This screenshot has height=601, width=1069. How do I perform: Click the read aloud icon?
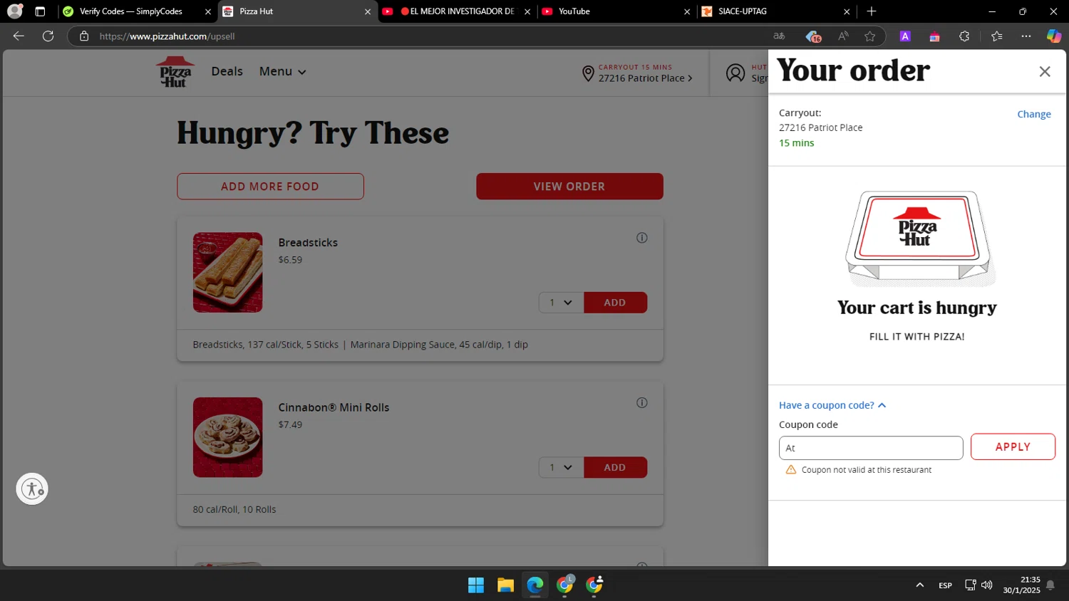(x=843, y=36)
